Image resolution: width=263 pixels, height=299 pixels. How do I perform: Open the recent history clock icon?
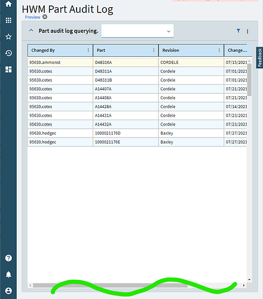click(8, 53)
